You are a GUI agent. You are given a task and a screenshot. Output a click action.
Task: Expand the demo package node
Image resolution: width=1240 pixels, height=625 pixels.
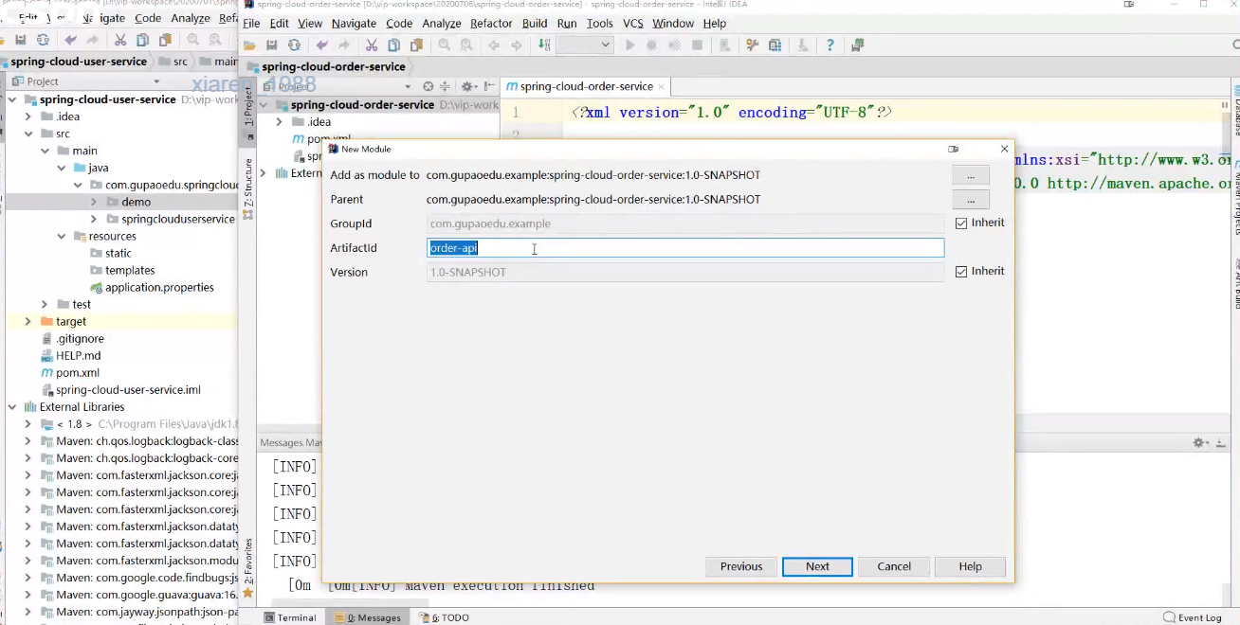coord(94,202)
